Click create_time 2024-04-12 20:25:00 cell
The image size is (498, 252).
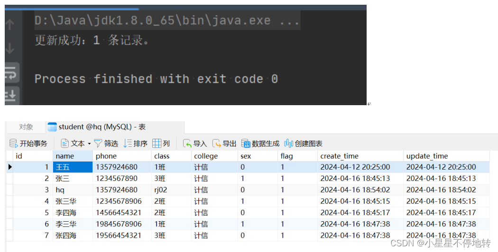tap(360, 167)
